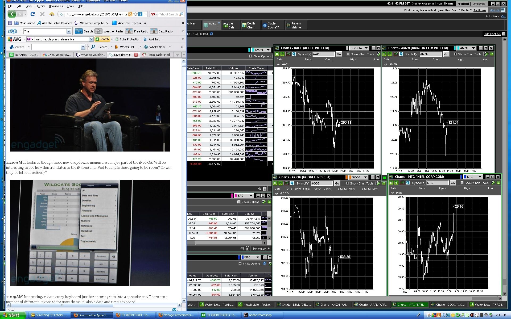
Task: Click the Sell (S) icon in AAPL chart
Action: (282, 54)
